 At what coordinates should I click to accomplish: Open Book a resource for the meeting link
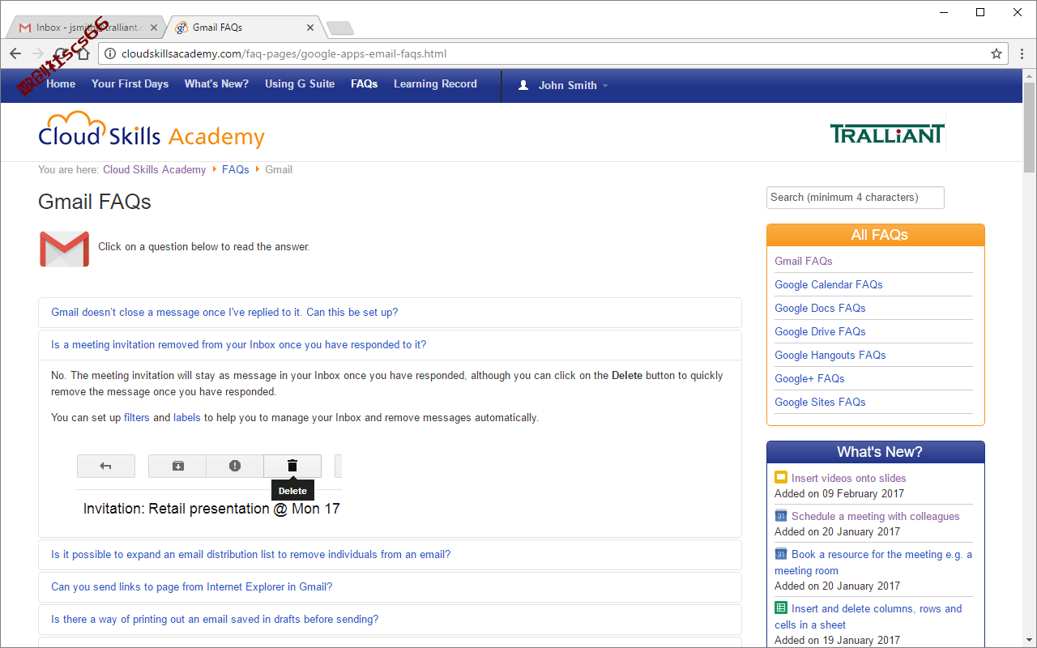(x=873, y=562)
